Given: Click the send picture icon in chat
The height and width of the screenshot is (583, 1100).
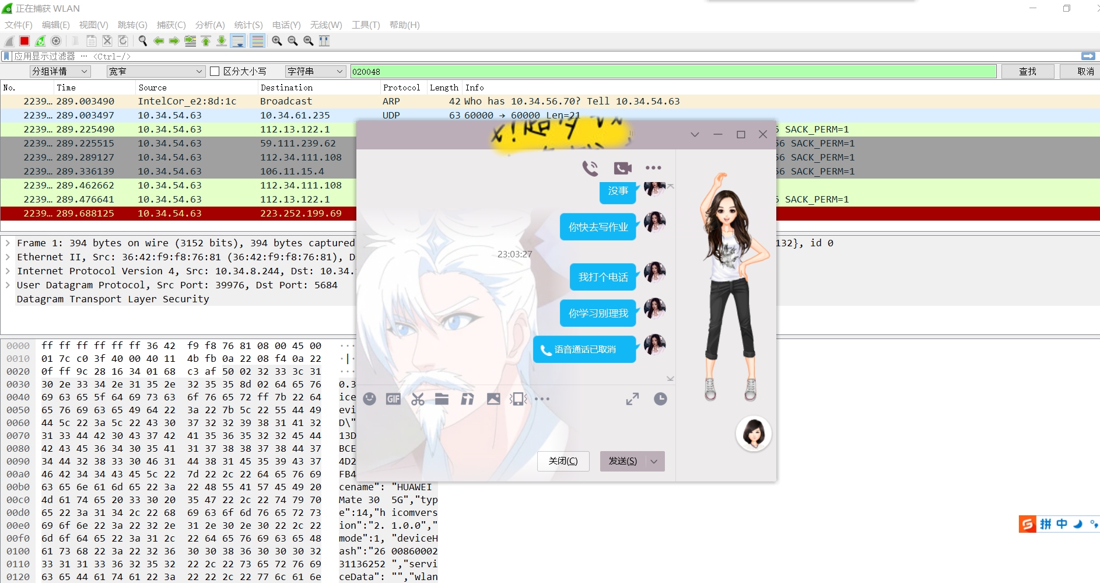Looking at the screenshot, I should (493, 399).
